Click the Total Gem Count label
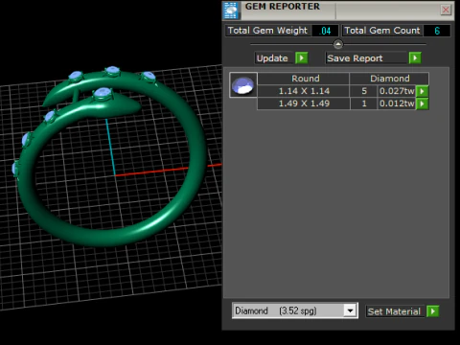Image resolution: width=460 pixels, height=345 pixels. click(x=382, y=31)
